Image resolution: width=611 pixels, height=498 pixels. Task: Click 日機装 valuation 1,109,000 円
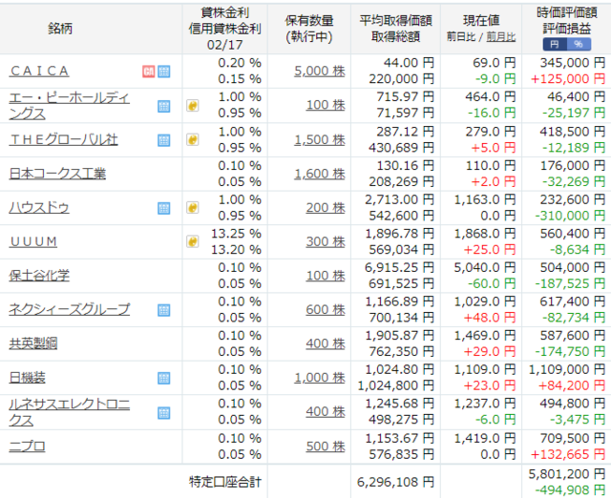[x=567, y=369]
